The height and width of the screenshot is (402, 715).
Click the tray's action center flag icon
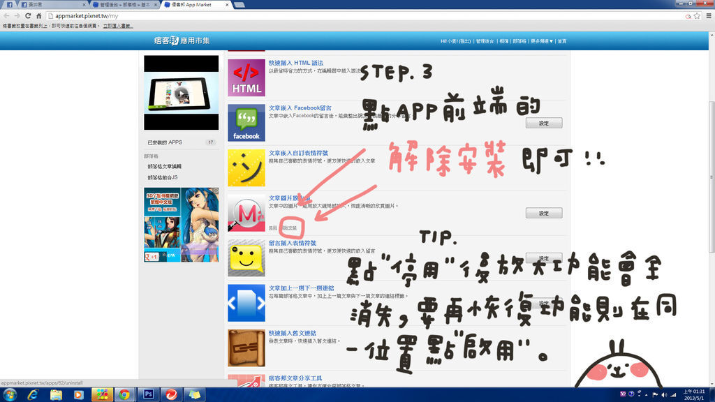(655, 395)
